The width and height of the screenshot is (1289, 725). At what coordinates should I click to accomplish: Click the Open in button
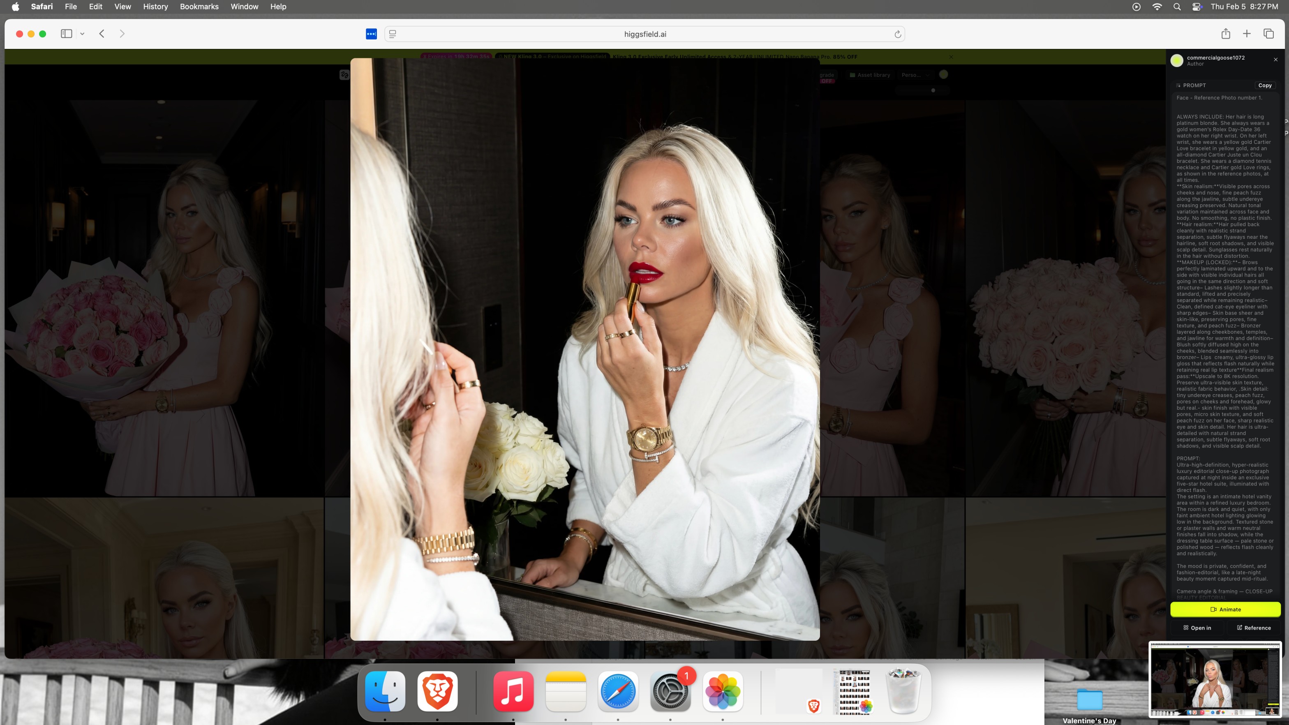[x=1197, y=628]
